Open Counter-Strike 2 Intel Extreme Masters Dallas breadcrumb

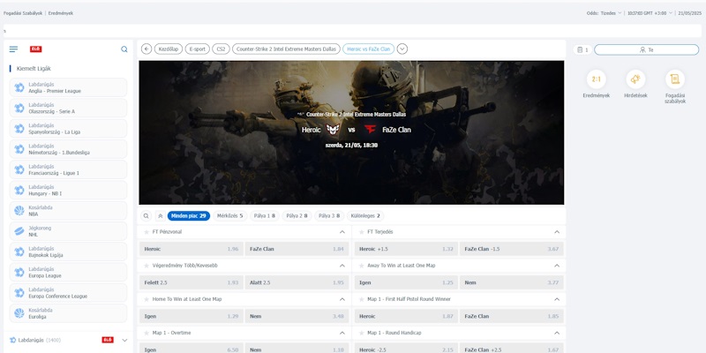coord(286,49)
